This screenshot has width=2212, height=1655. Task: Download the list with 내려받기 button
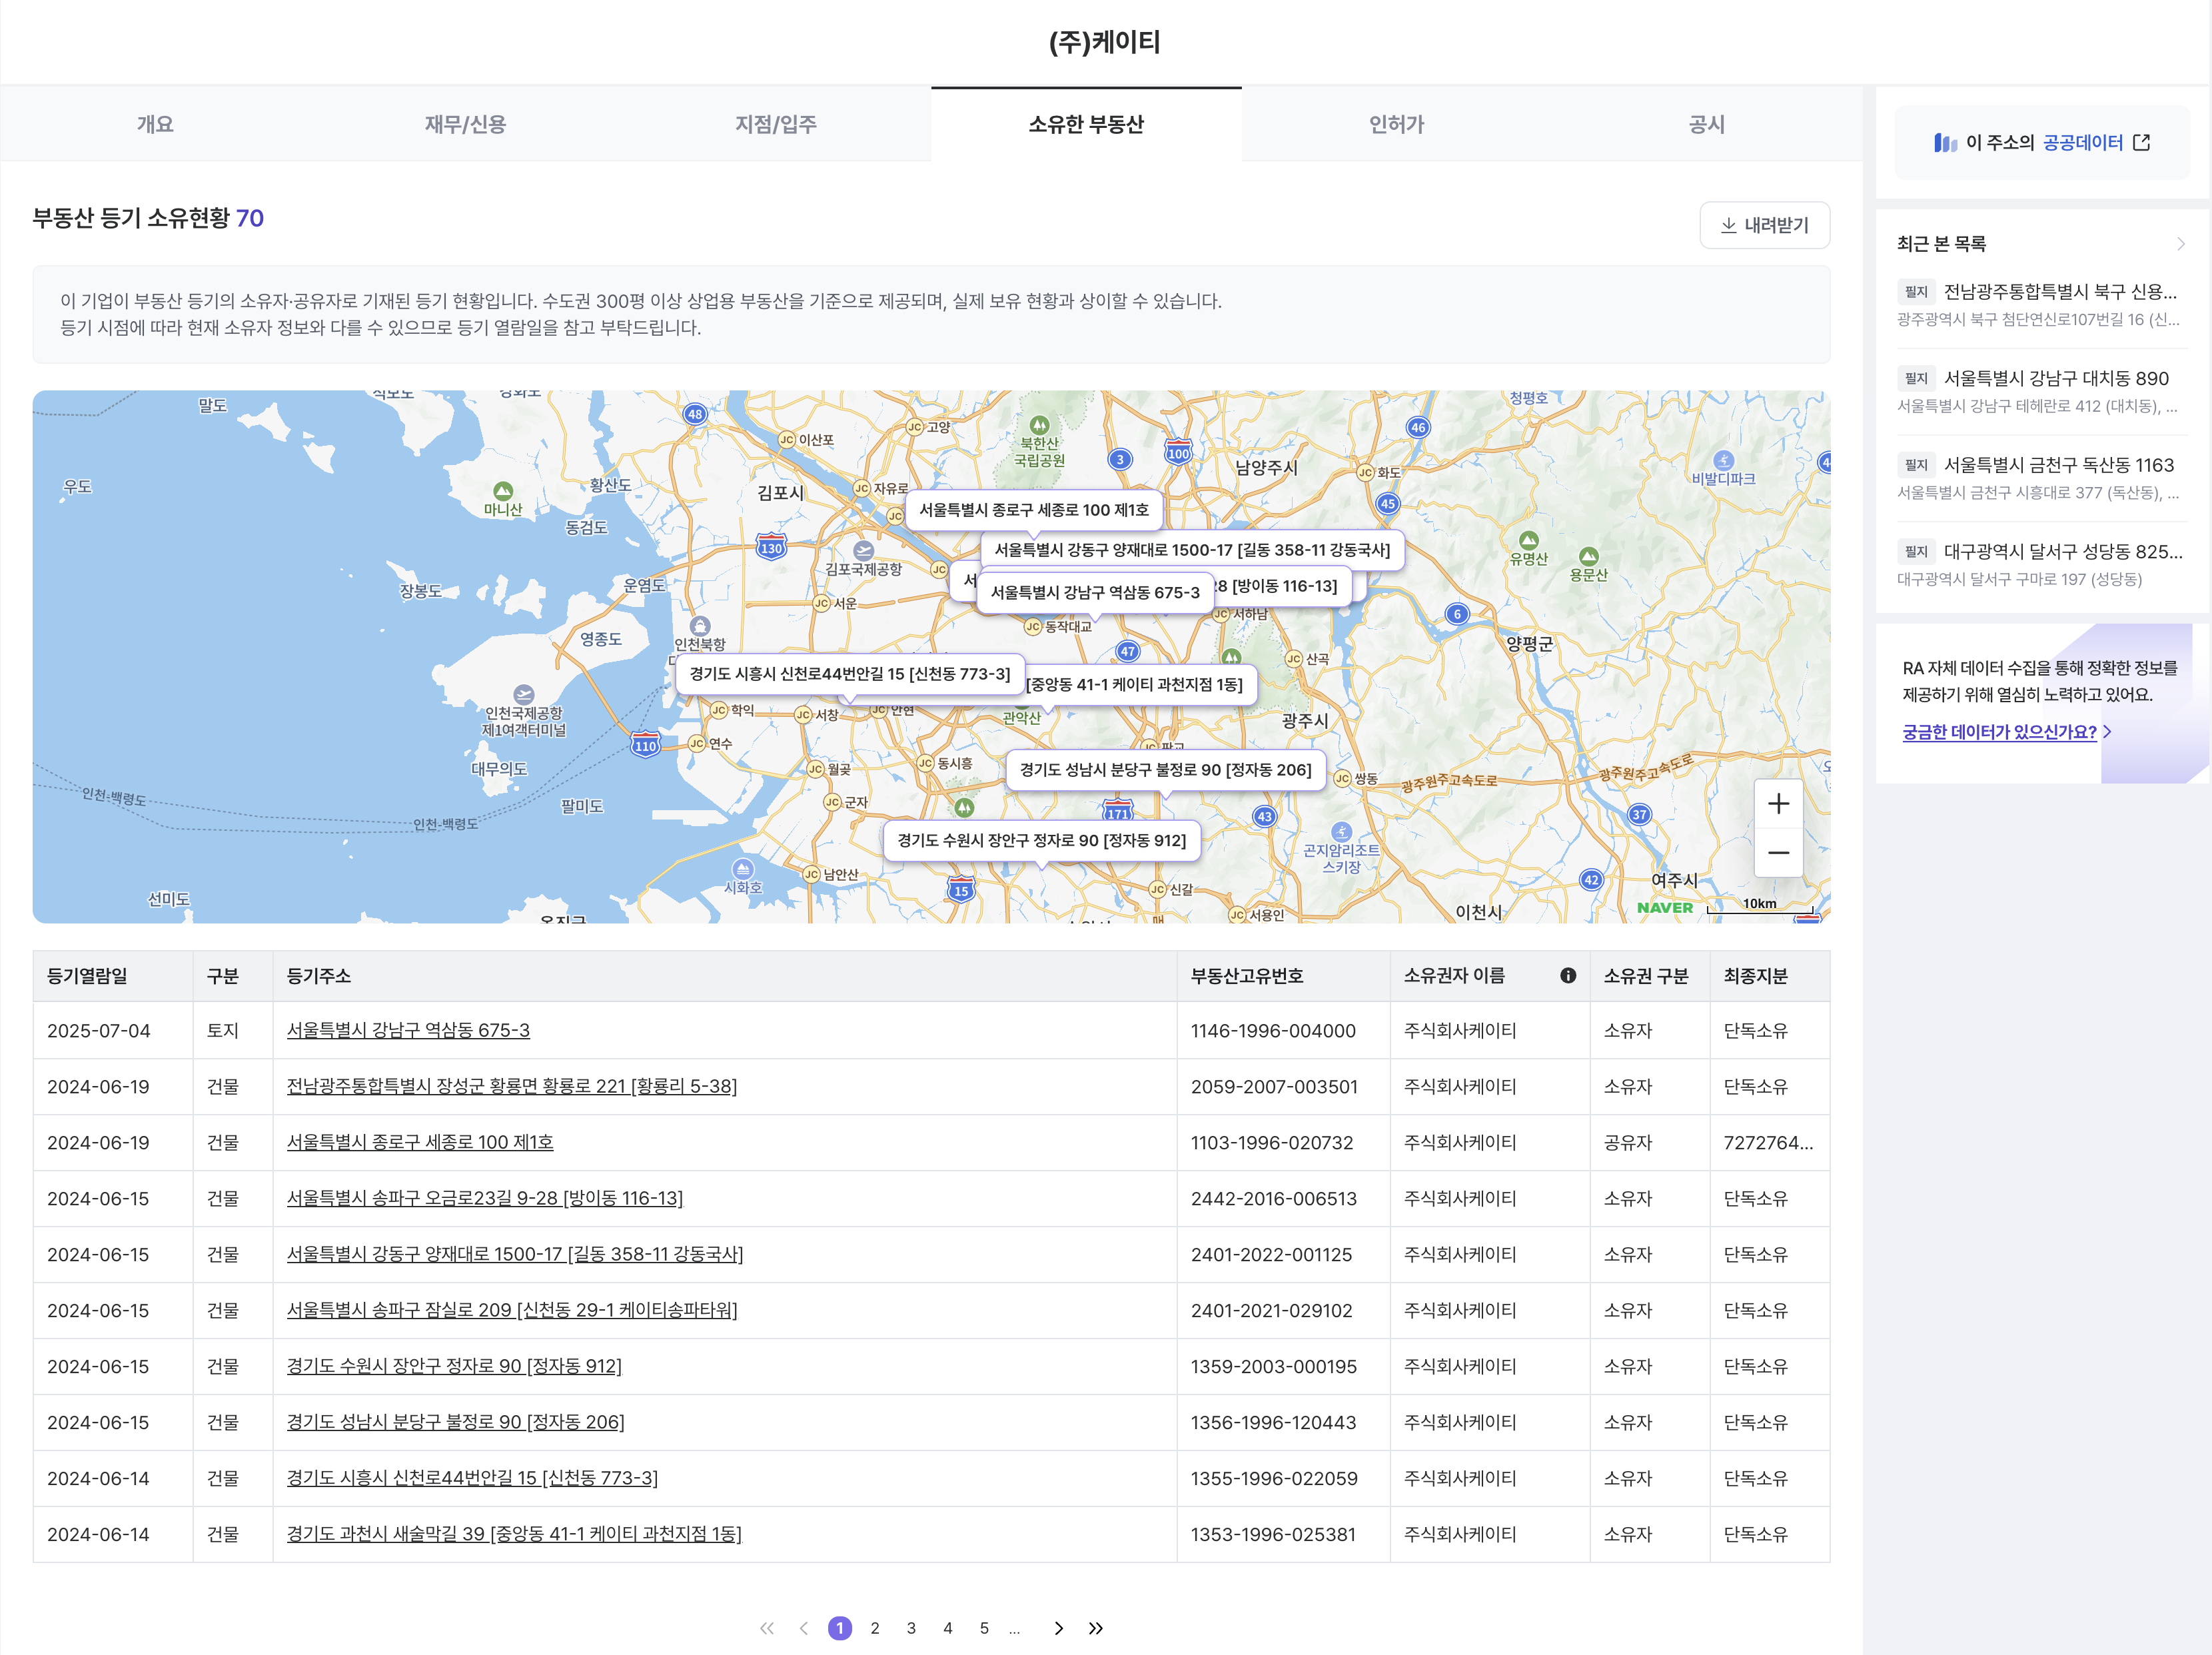(1764, 225)
